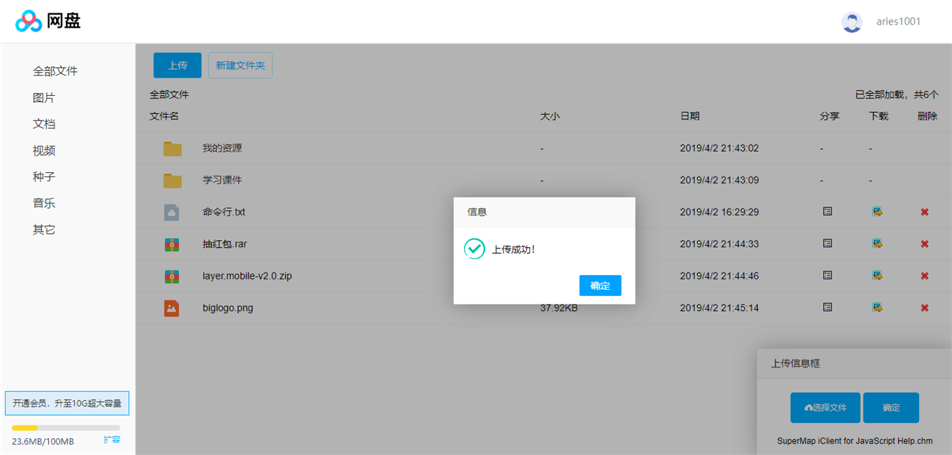This screenshot has width=952, height=455.
Task: Open the user avatar icon
Action: [x=852, y=22]
